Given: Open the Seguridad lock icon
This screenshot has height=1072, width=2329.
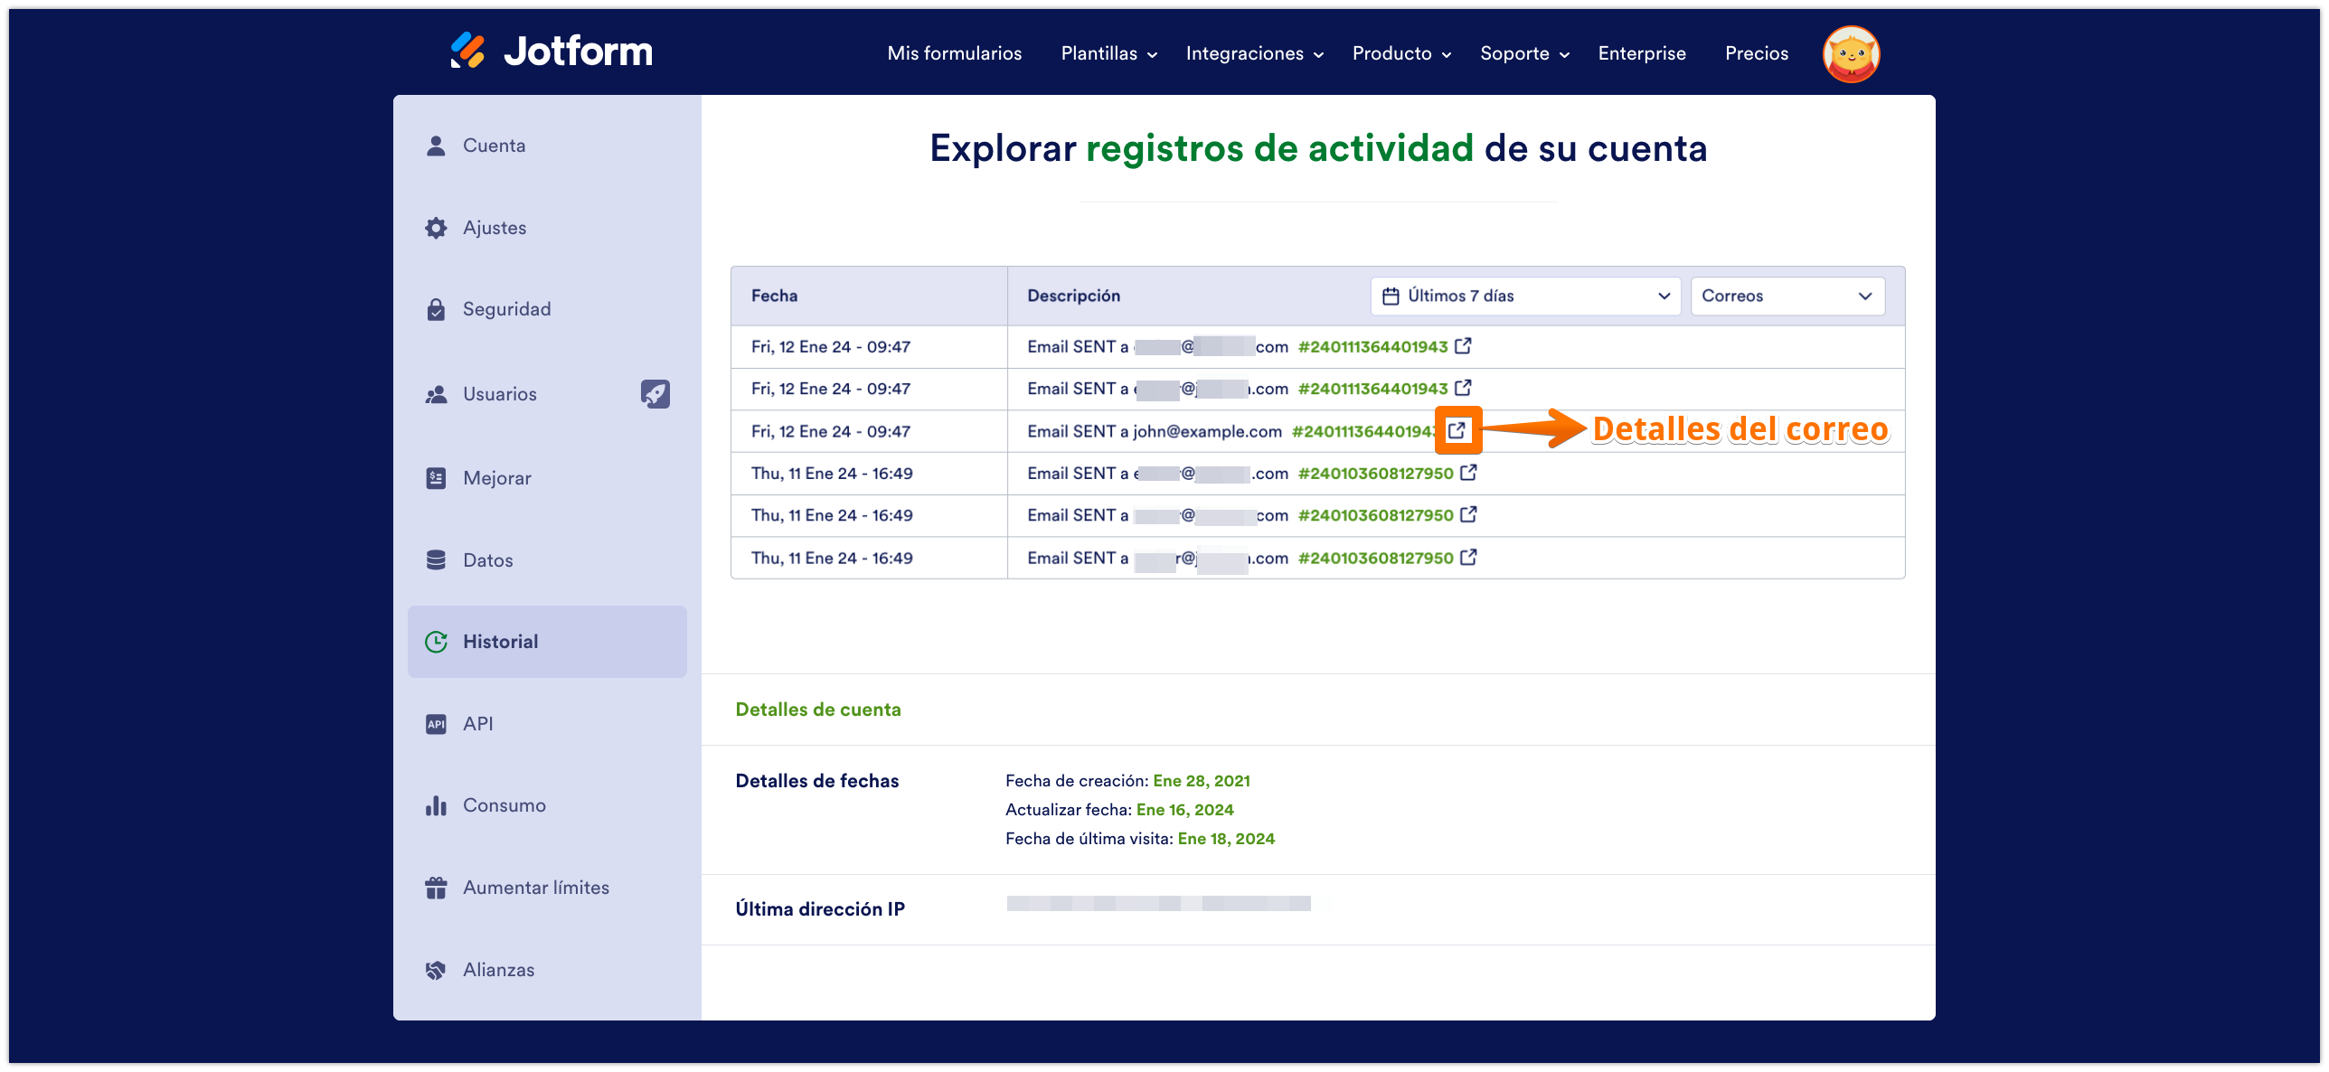Looking at the screenshot, I should point(436,308).
